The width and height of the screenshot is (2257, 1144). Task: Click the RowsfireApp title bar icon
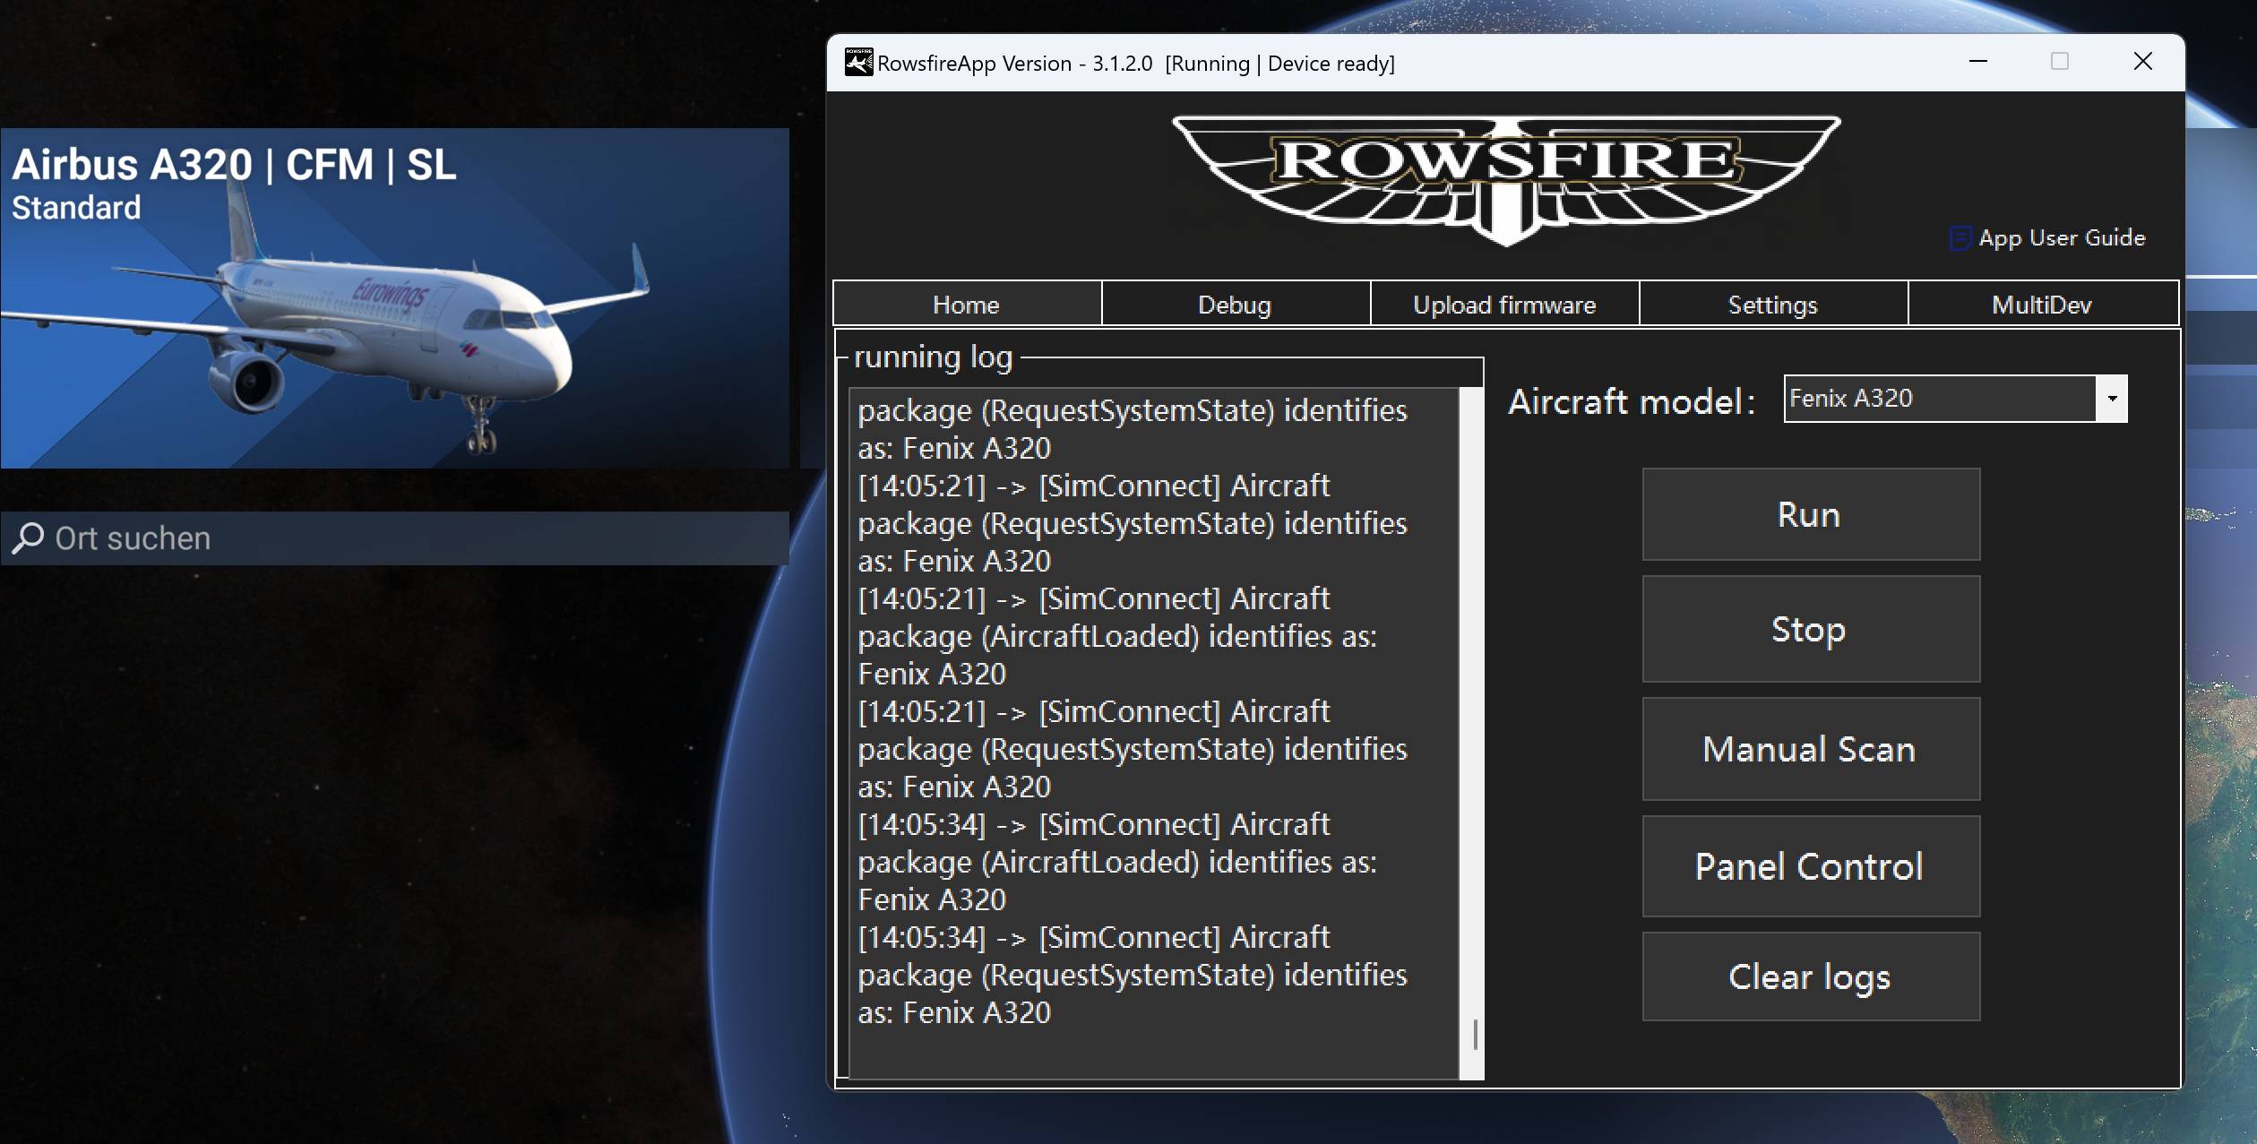click(x=858, y=63)
